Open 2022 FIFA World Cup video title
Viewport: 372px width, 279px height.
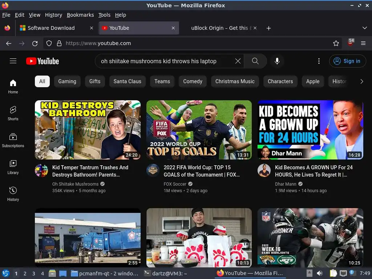tap(202, 171)
